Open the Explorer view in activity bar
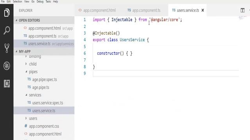The width and height of the screenshot is (250, 140). [7, 12]
